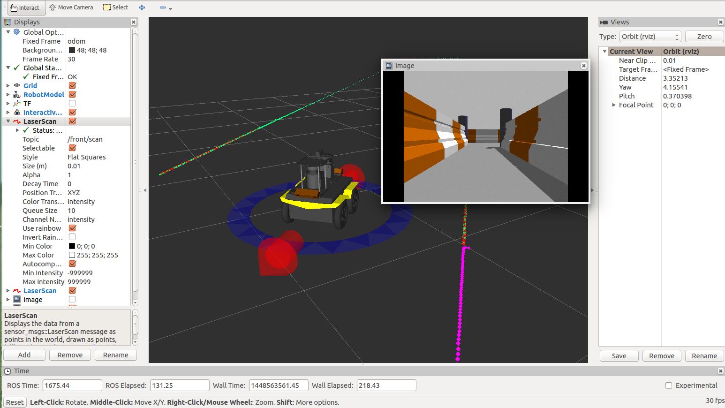
Task: Open the view Type dropdown
Action: click(650, 37)
